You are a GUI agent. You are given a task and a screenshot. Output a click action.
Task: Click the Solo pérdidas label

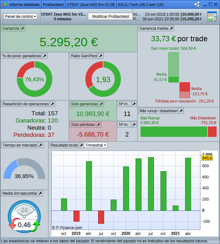(83, 124)
